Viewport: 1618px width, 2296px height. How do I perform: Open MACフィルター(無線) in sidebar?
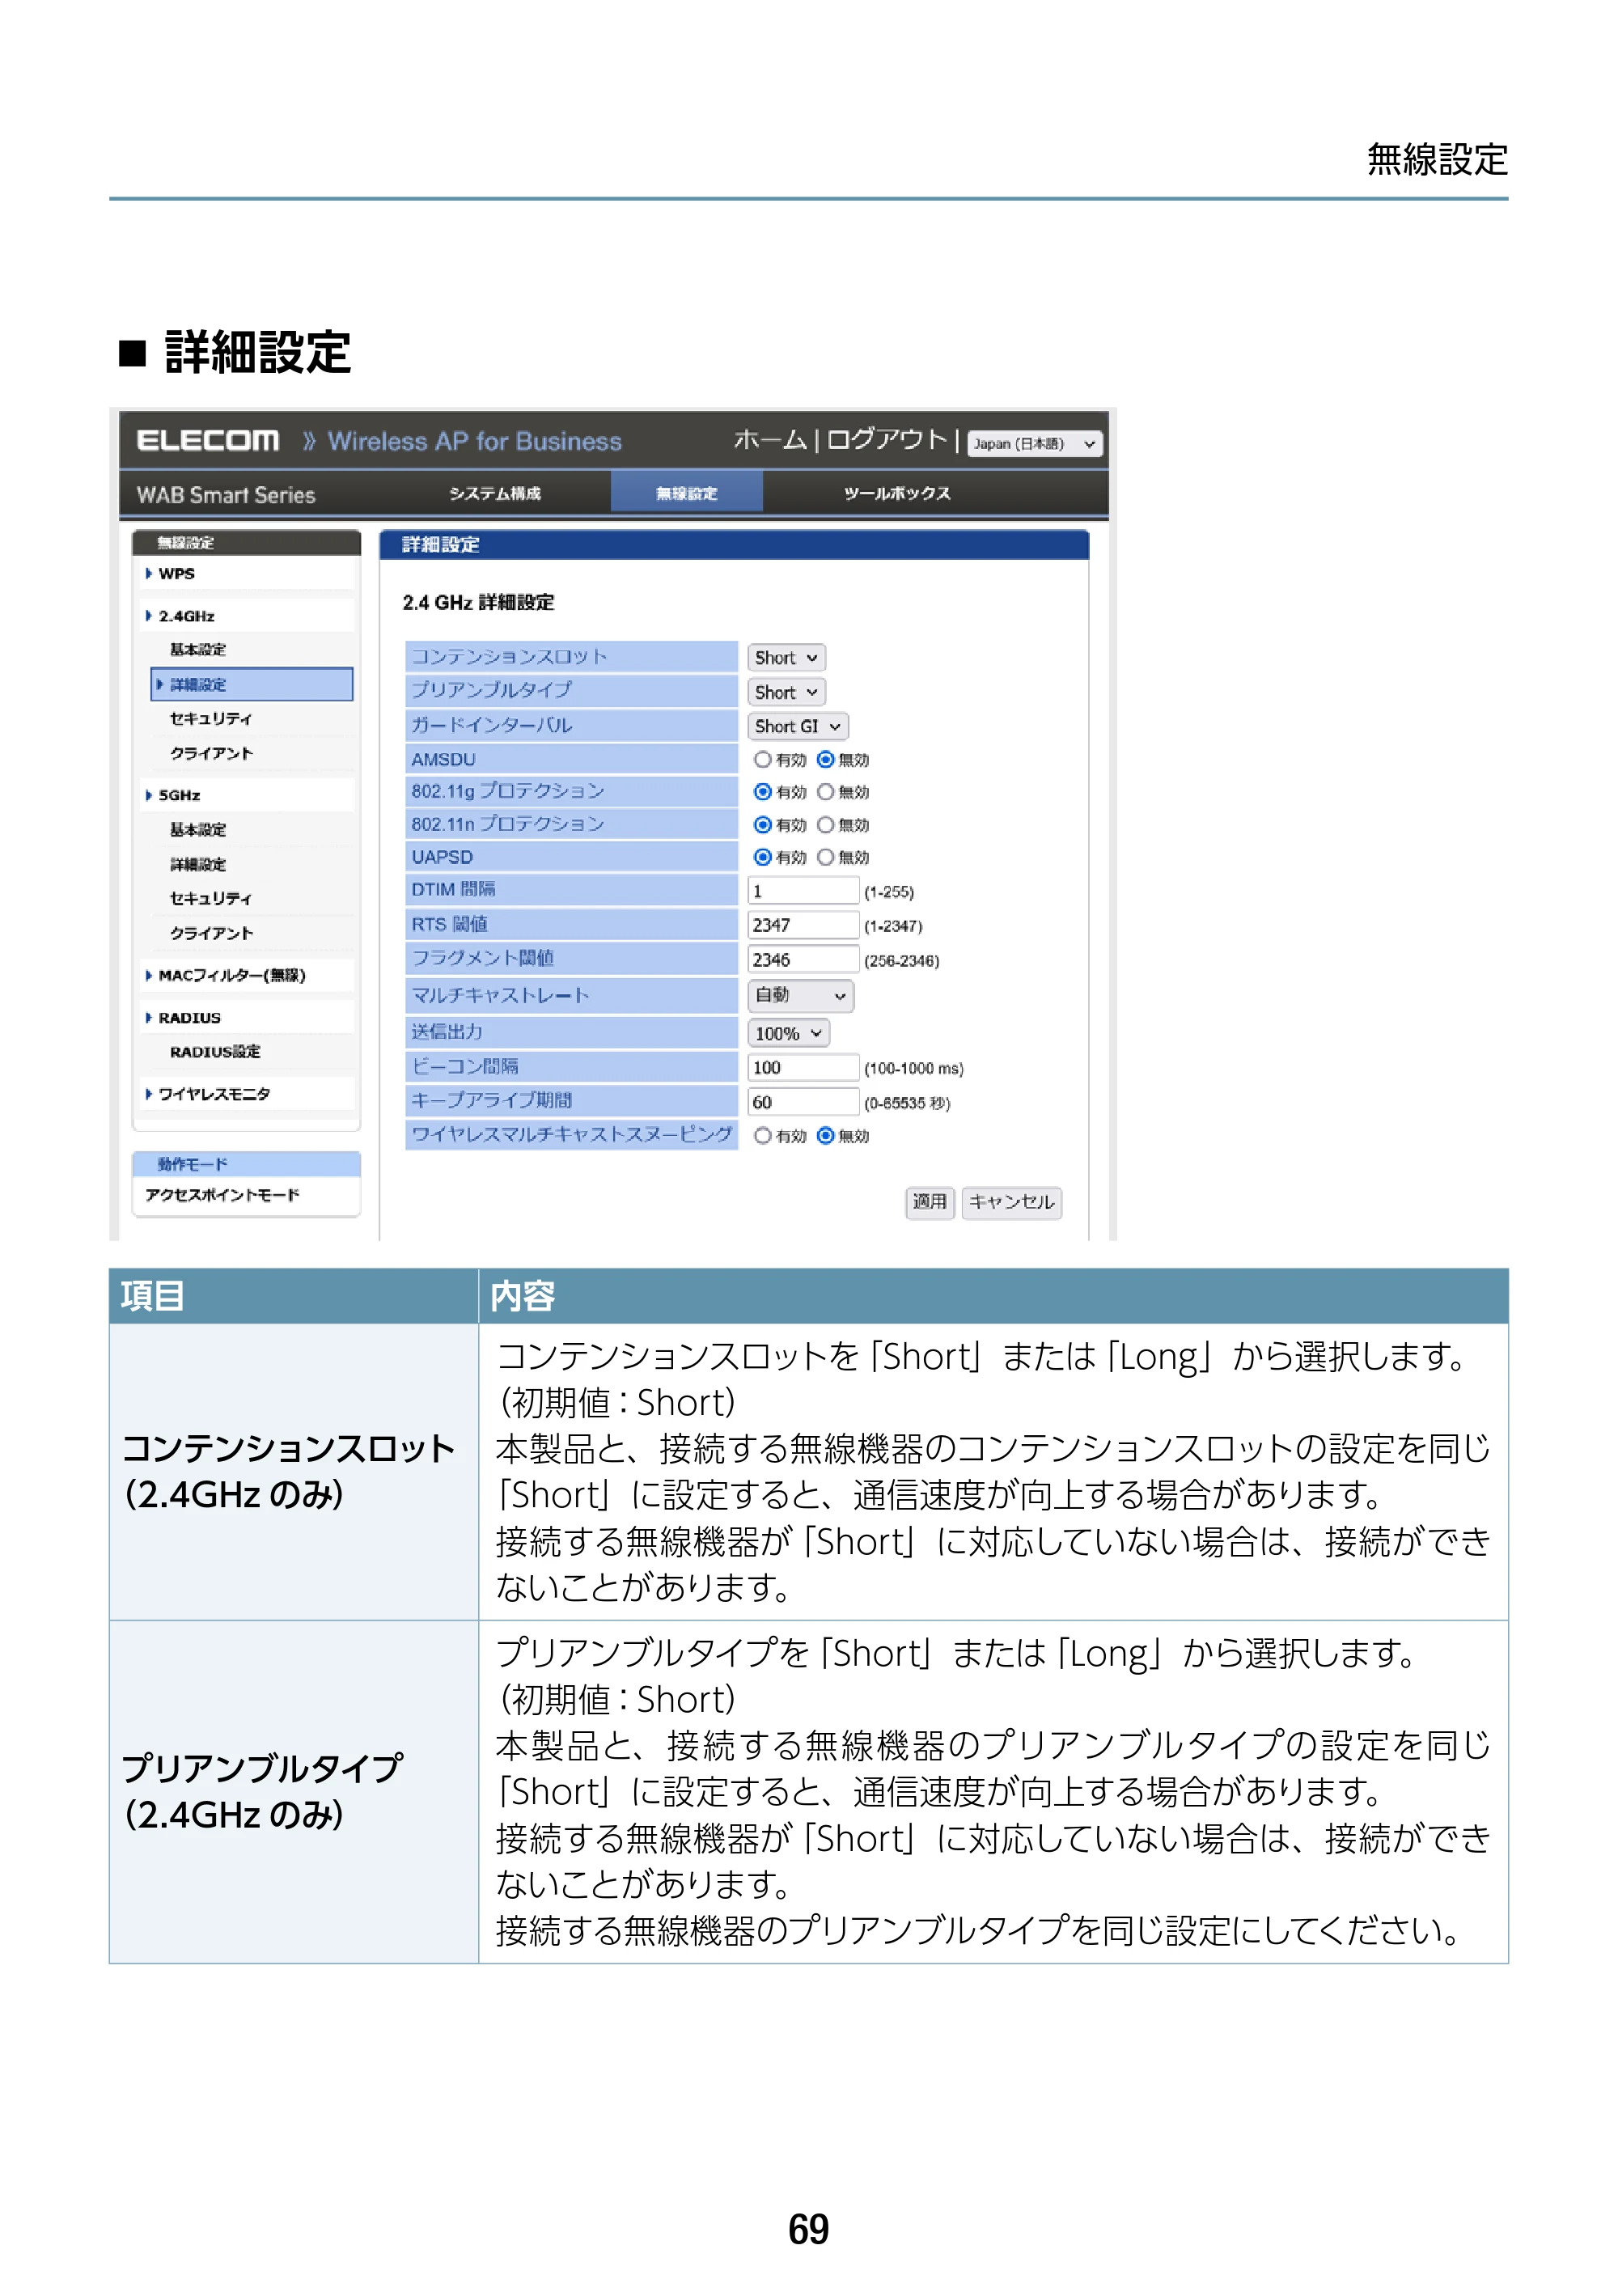click(x=231, y=975)
